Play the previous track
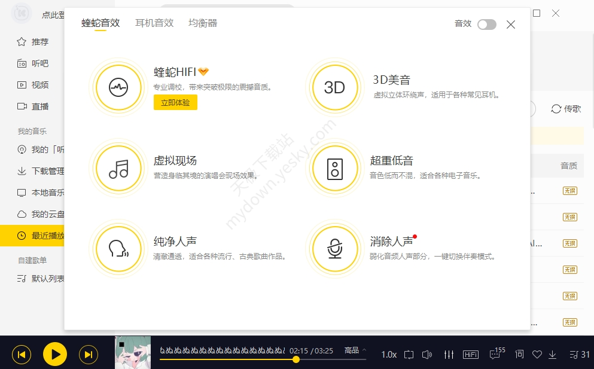Image resolution: width=594 pixels, height=369 pixels. click(x=22, y=355)
